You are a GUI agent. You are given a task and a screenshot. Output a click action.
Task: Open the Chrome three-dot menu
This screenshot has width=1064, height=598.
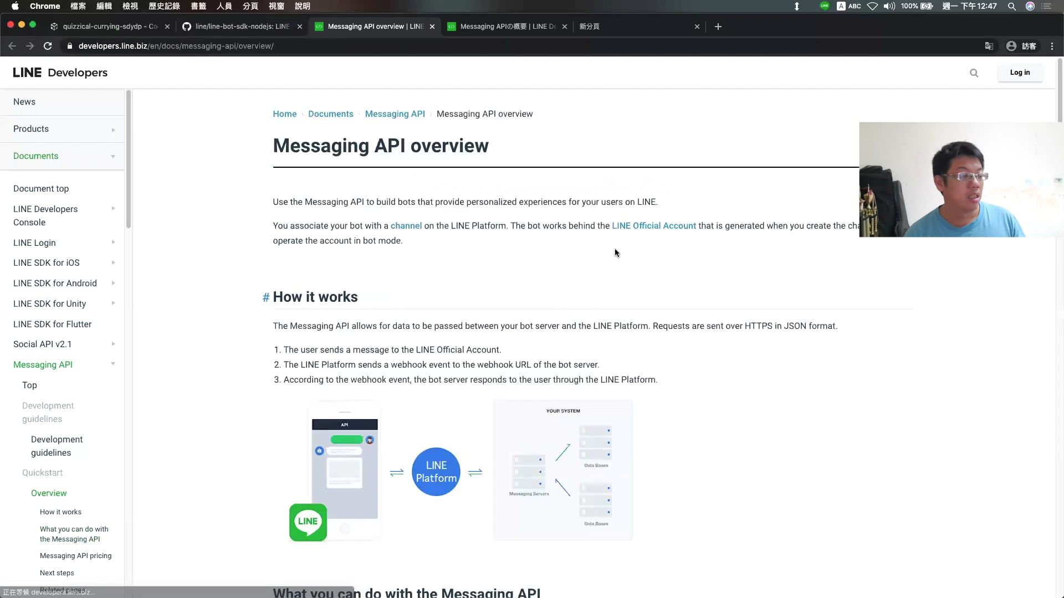point(1051,46)
